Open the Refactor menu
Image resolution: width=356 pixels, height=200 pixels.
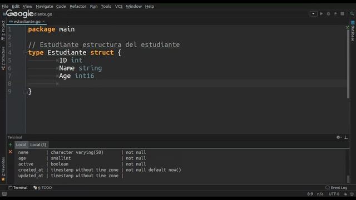tap(78, 6)
